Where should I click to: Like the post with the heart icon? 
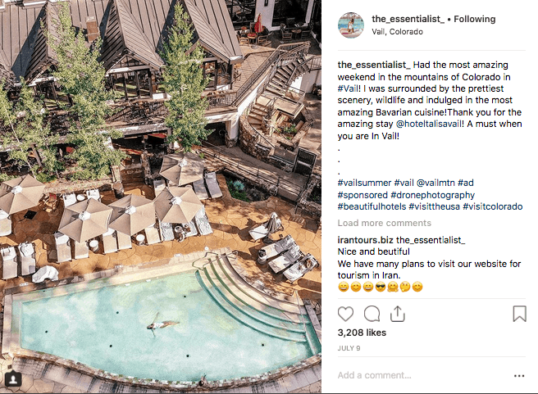point(345,314)
